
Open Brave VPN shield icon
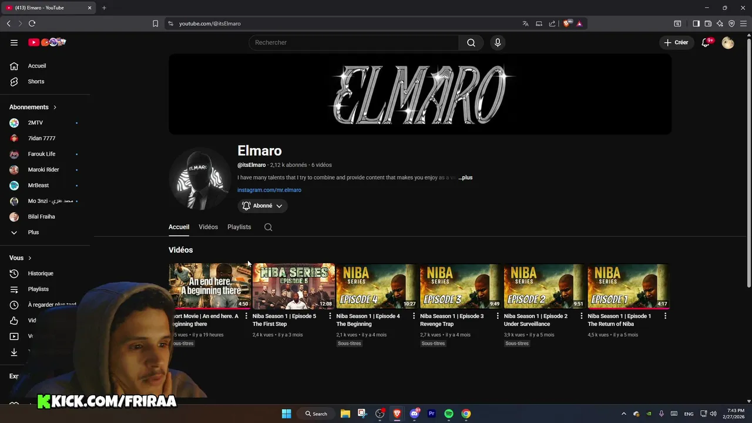coord(731,23)
